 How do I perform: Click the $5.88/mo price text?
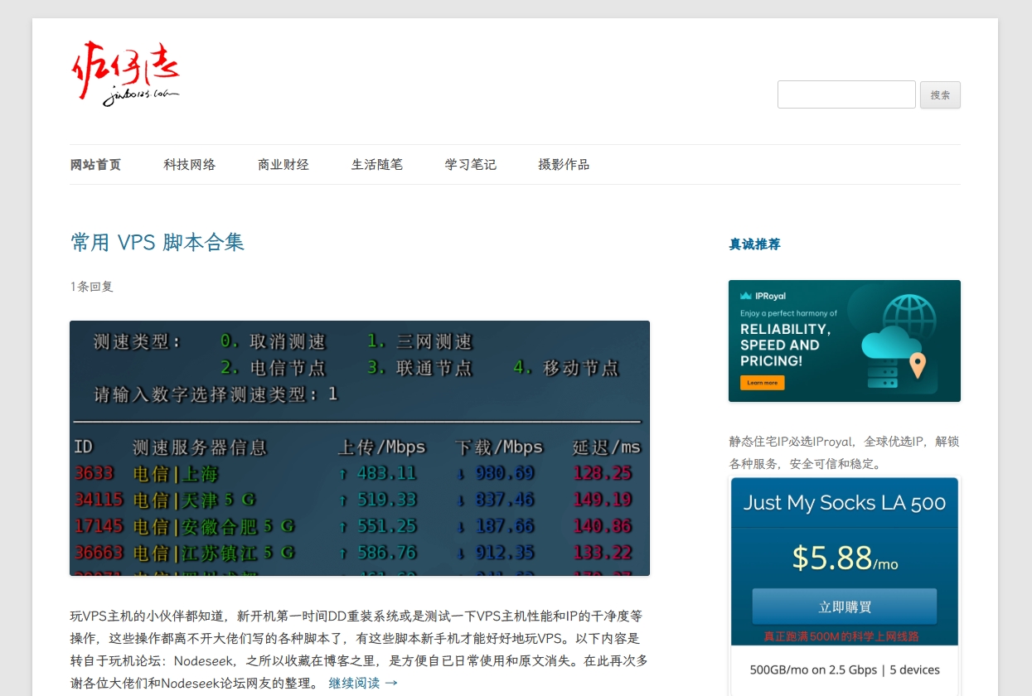[844, 558]
